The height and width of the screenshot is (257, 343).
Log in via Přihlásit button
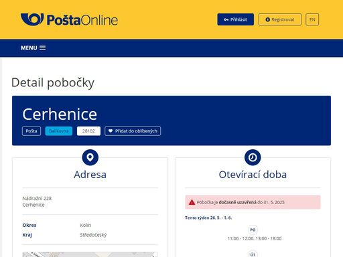(236, 19)
